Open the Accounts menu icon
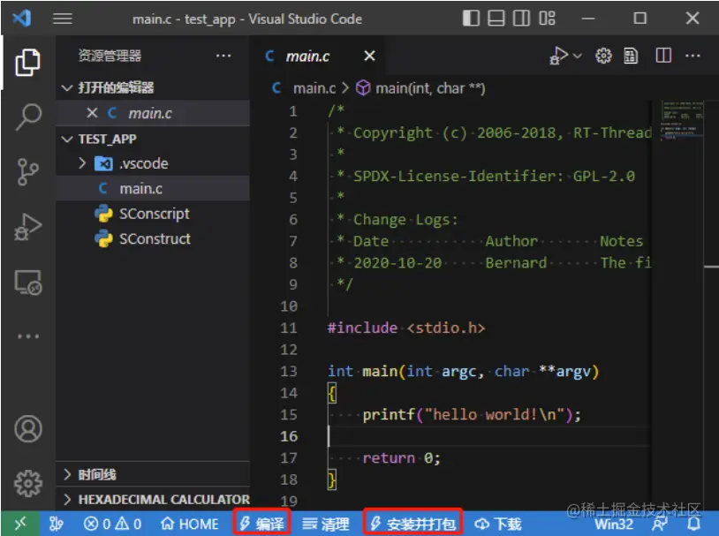Viewport: 719px width, 536px height. (x=28, y=428)
